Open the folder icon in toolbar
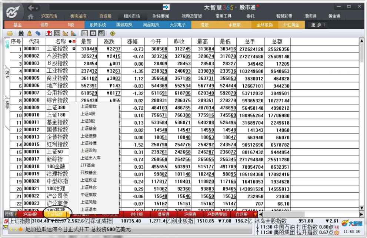Image resolution: width=367 pixels, height=238 pixels. (10, 33)
